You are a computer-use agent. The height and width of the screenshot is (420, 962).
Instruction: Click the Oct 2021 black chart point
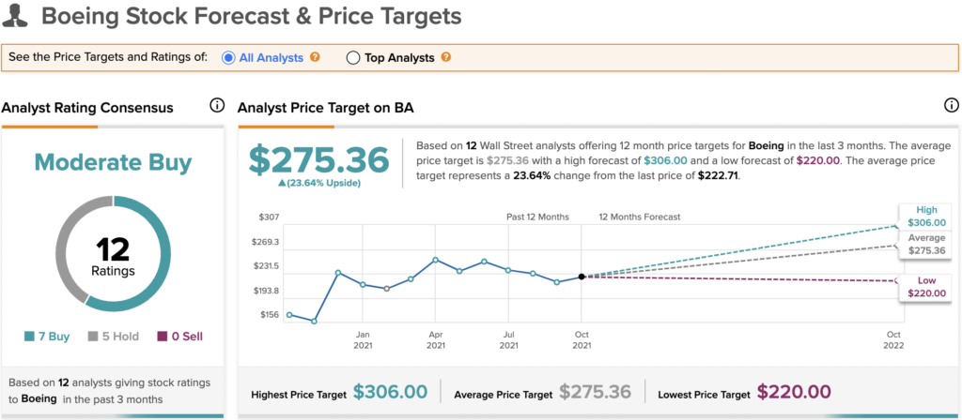582,277
